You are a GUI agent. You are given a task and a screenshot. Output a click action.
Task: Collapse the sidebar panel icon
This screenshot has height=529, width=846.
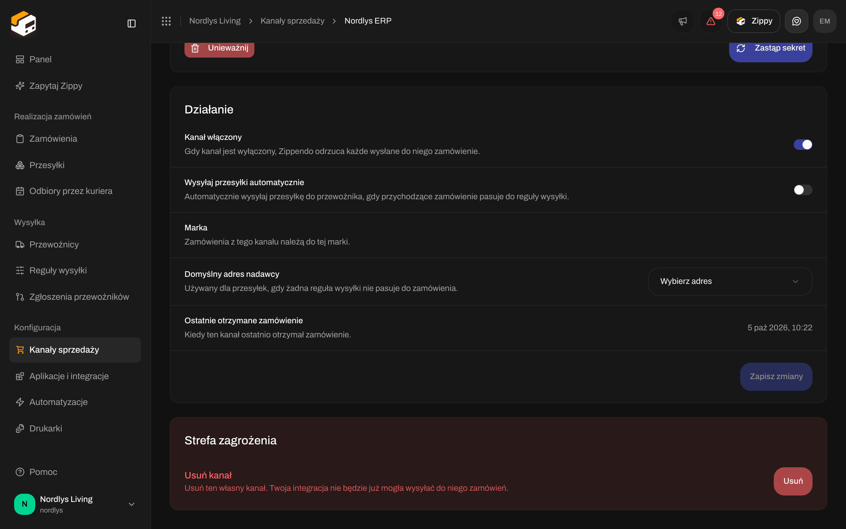(x=131, y=24)
